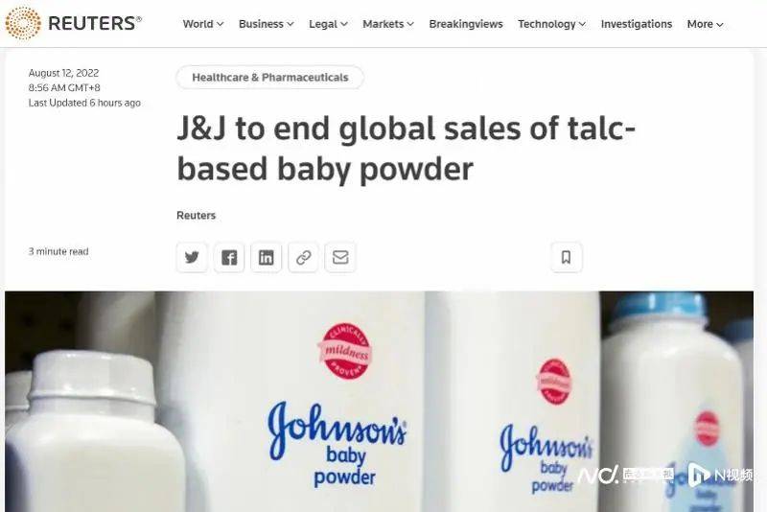
Task: Open Reuters home via logo
Action: 74,23
